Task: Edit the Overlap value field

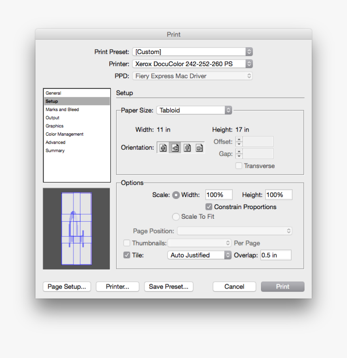Action: 276,255
